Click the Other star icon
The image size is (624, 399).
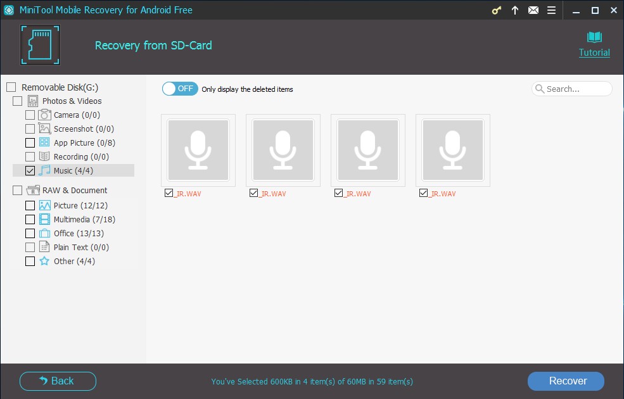44,261
